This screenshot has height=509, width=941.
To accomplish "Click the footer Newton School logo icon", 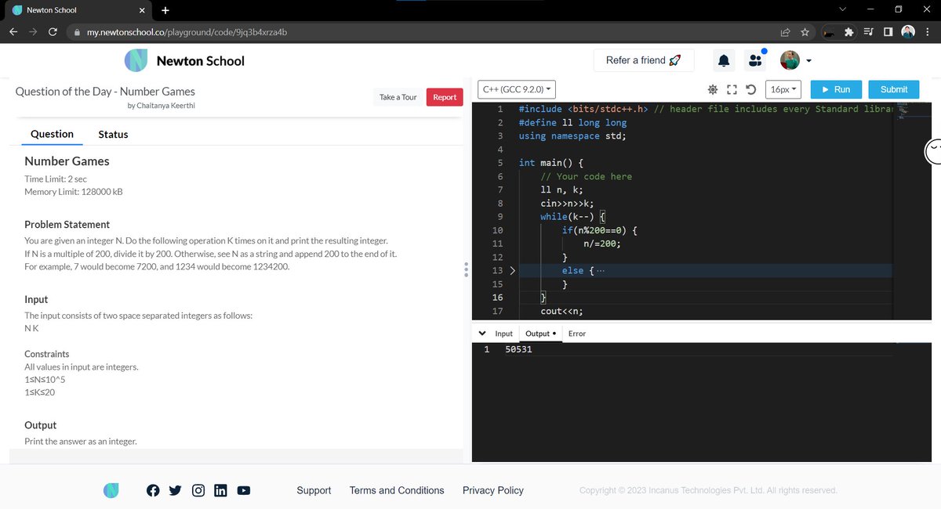I will (x=112, y=490).
